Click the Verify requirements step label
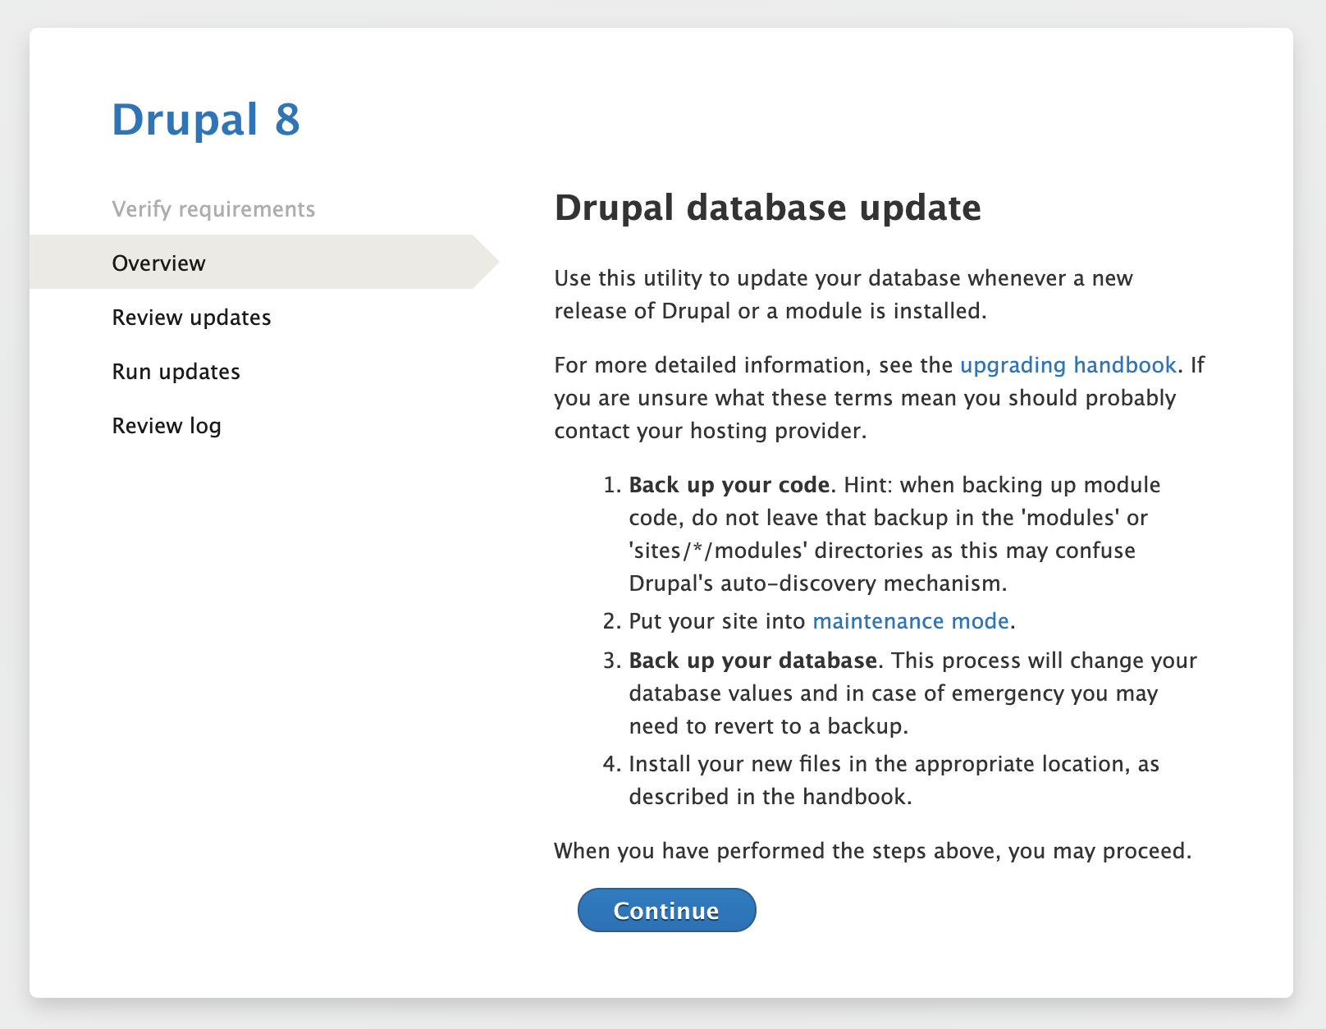Image resolution: width=1326 pixels, height=1029 pixels. point(213,209)
